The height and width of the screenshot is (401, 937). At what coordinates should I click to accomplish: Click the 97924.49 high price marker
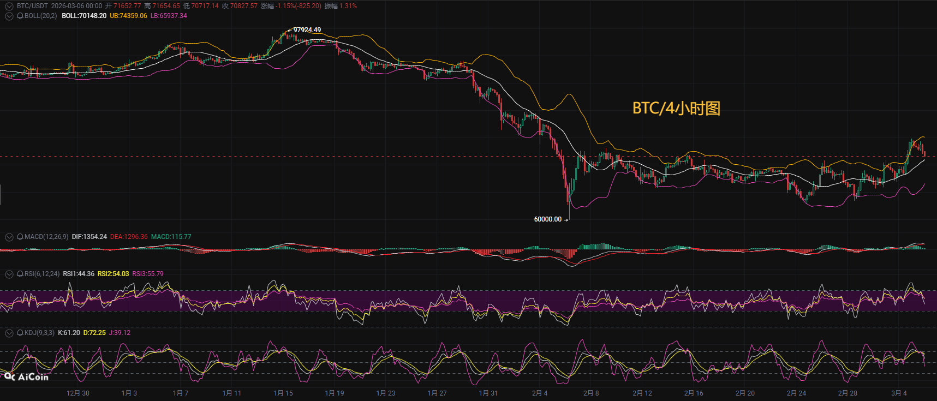click(307, 30)
